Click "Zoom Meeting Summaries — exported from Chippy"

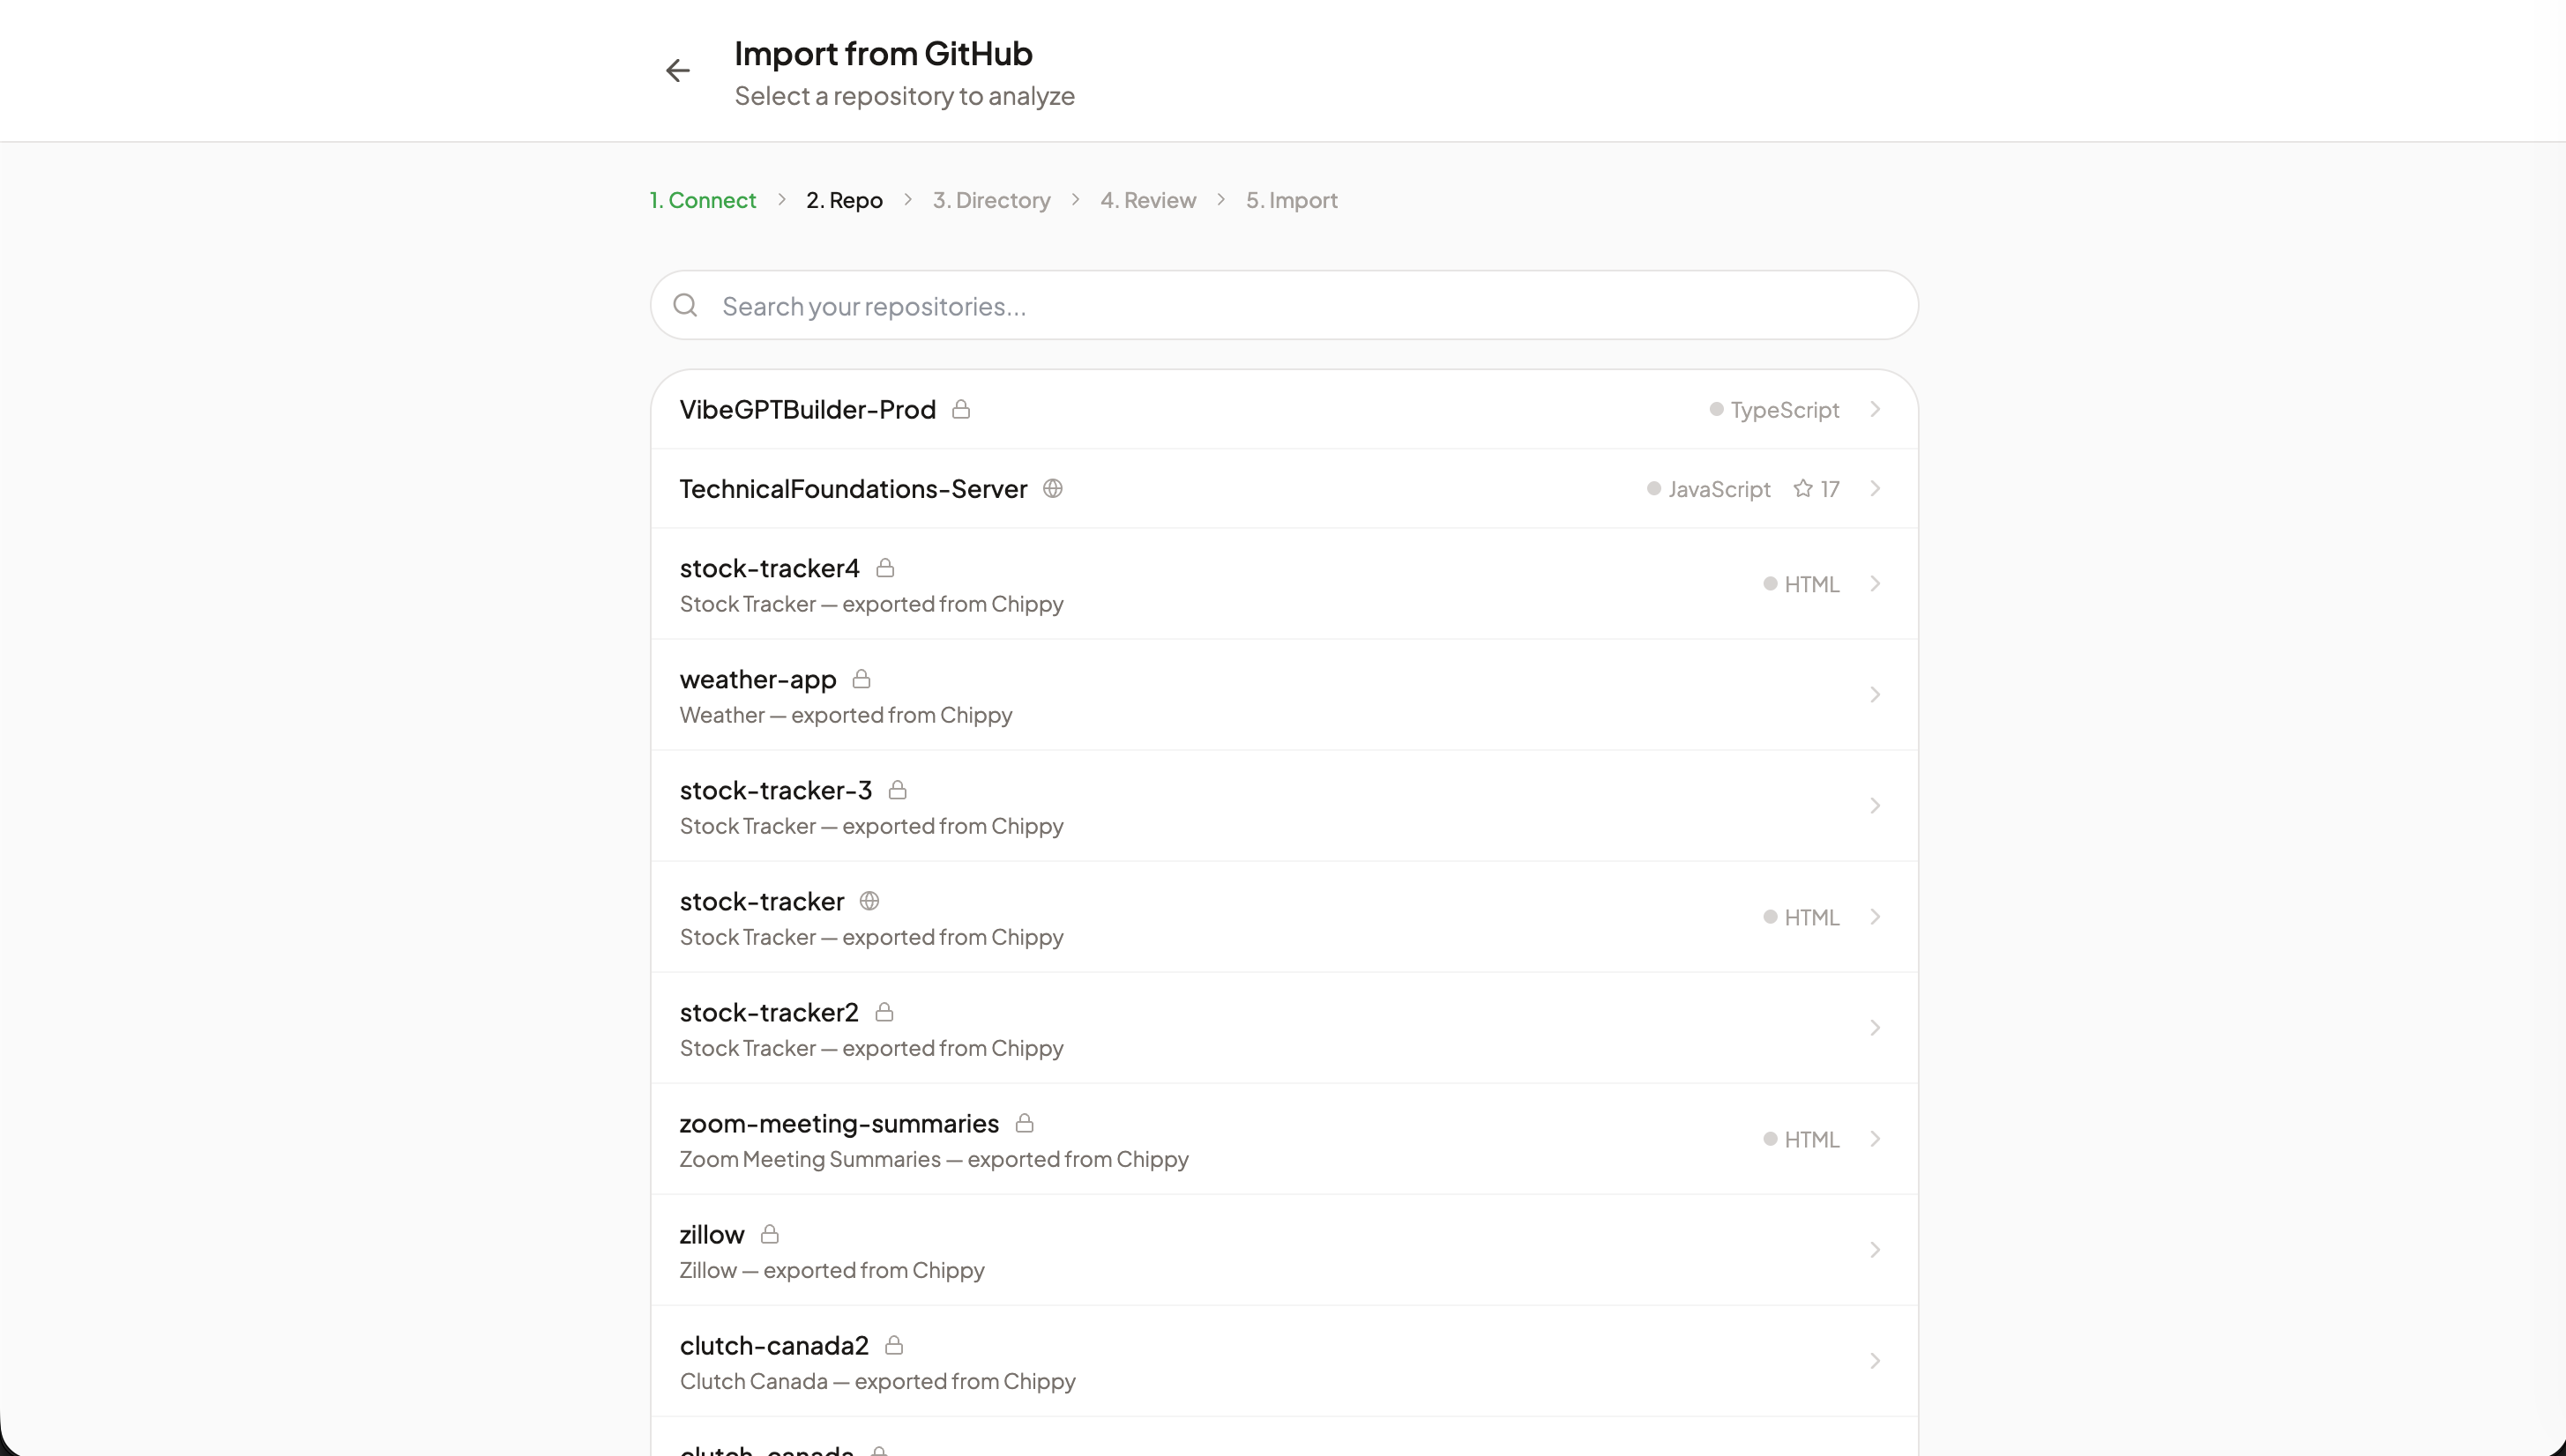(x=933, y=1159)
